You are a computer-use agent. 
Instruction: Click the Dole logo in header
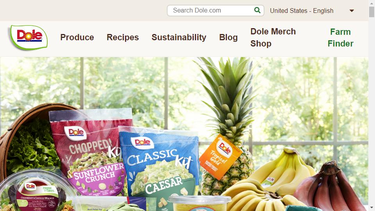29,38
